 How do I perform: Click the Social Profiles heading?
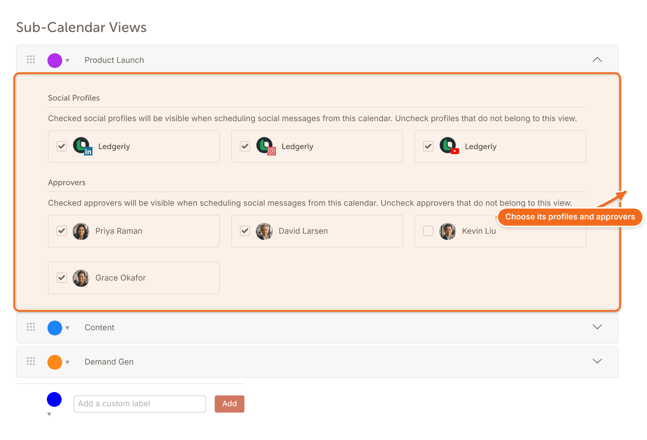pos(74,98)
